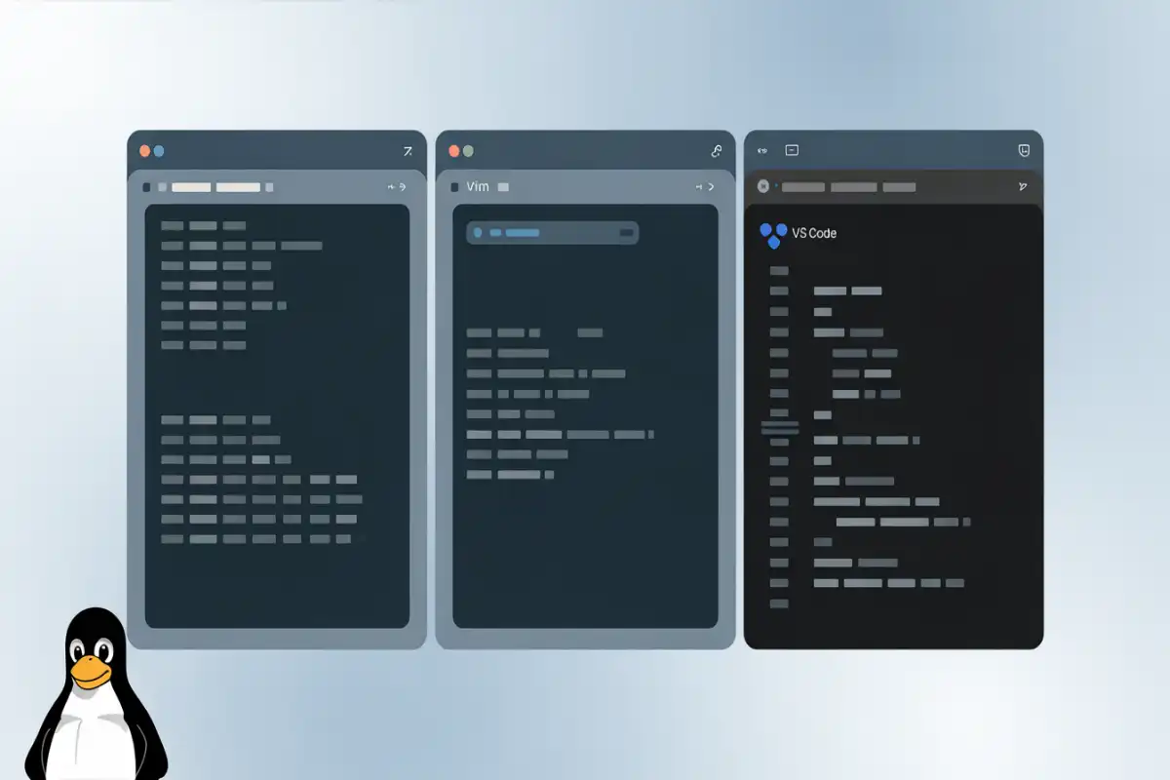This screenshot has width=1170, height=780.
Task: Toggle the blue window dot on the terminal
Action: 158,151
